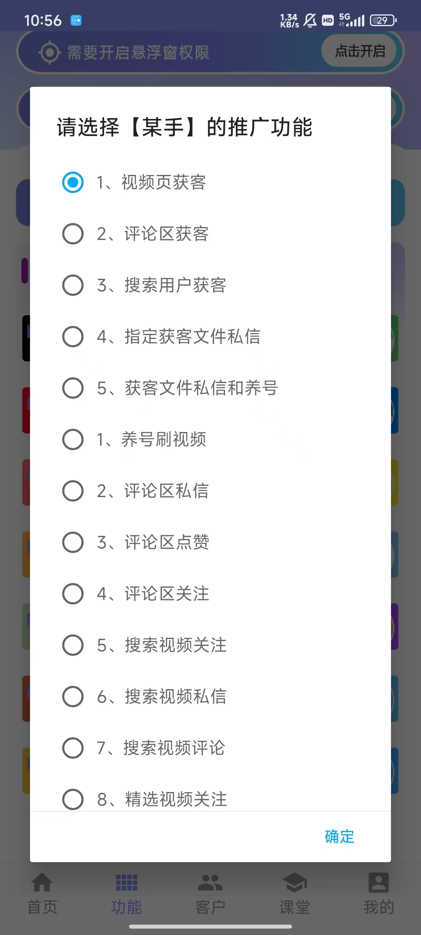Switch to 客户 people tab icon
The width and height of the screenshot is (421, 935).
[210, 883]
